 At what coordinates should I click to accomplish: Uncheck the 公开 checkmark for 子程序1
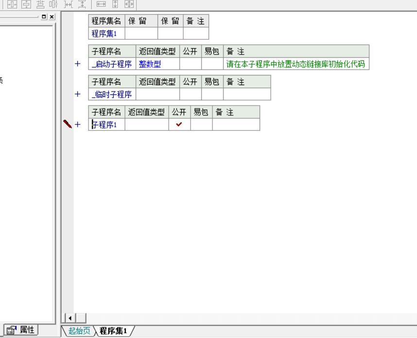point(179,125)
